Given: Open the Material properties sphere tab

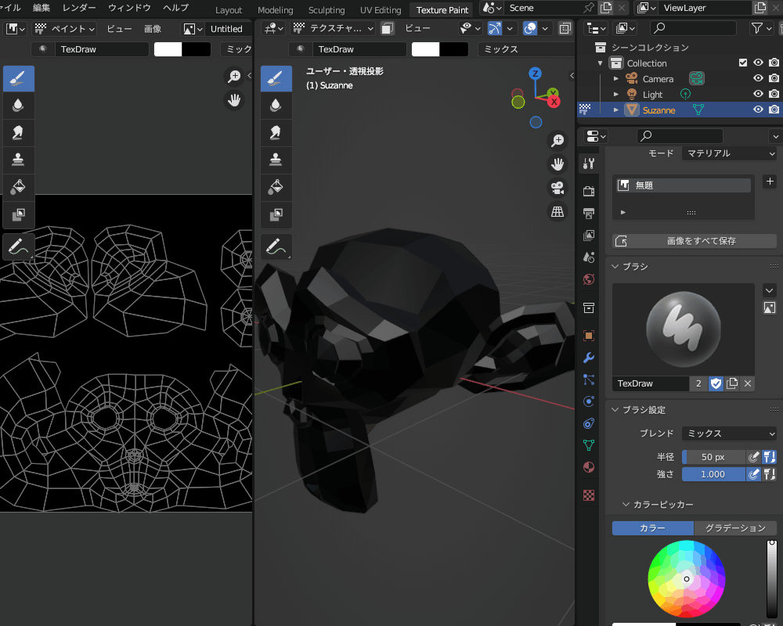Looking at the screenshot, I should 588,467.
